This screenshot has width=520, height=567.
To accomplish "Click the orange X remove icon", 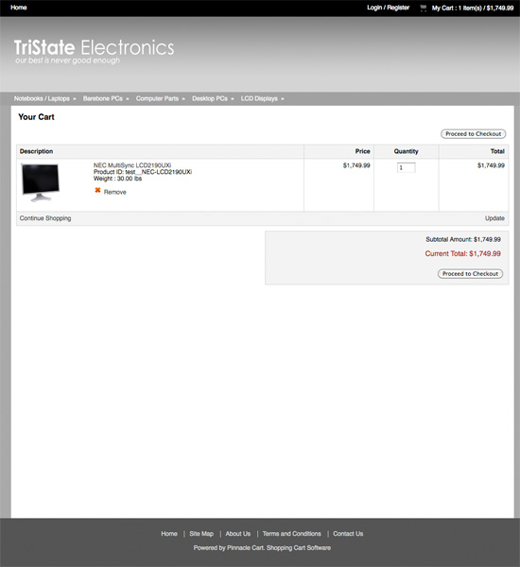I will click(97, 190).
